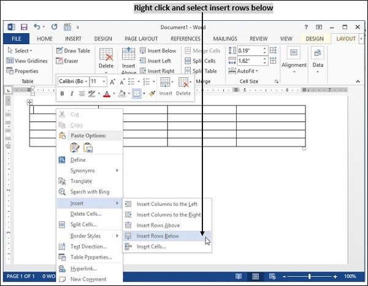Select Table Properties in context menu
The width and height of the screenshot is (368, 286).
coord(91,257)
